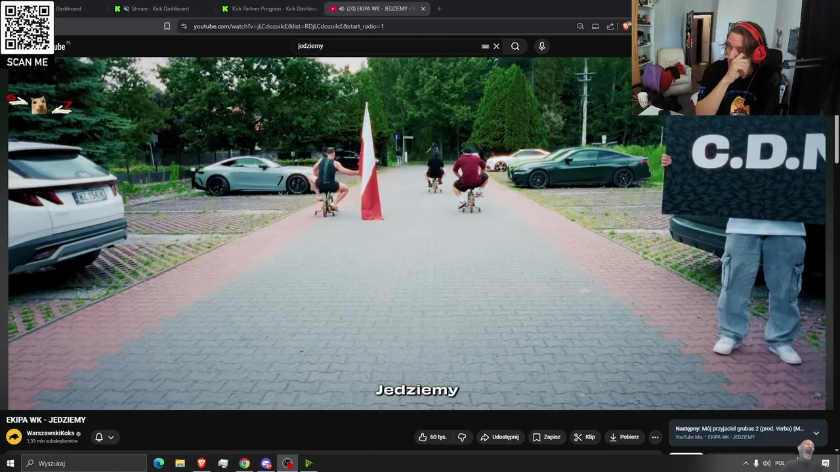Click WarszawskiKoks channel avatar
840x472 pixels.
coord(14,437)
